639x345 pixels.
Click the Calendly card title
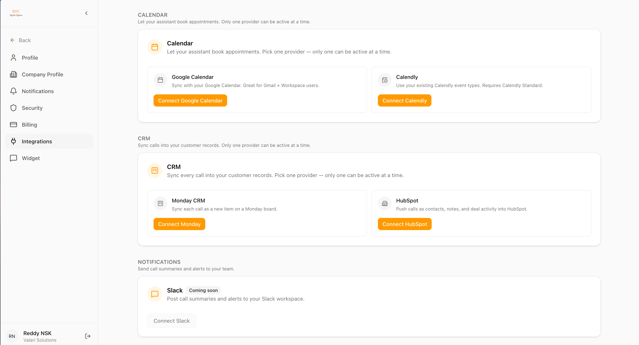point(407,77)
